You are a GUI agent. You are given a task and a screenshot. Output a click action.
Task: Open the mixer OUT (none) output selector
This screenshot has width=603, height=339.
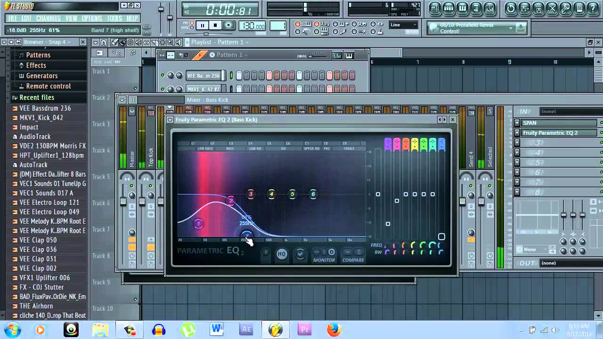pos(570,263)
